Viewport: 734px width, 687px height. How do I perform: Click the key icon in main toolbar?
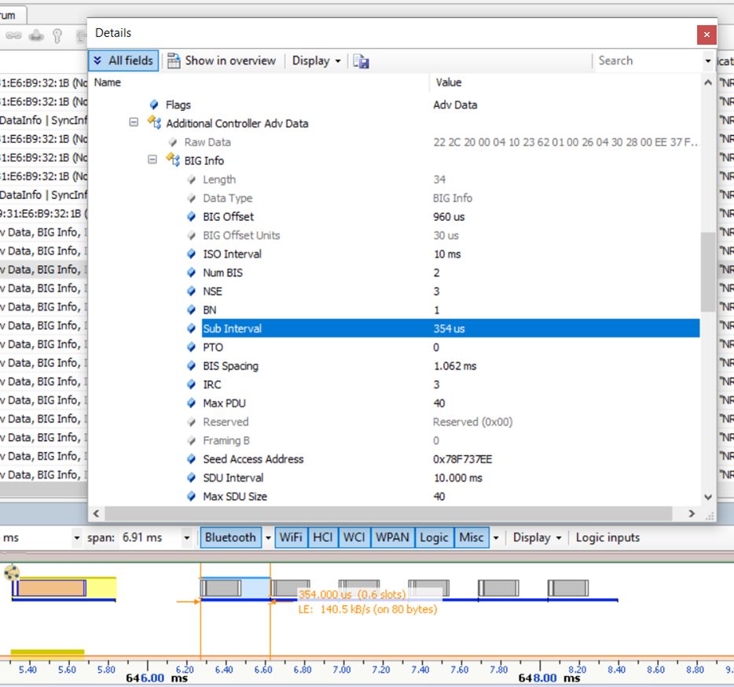(57, 35)
